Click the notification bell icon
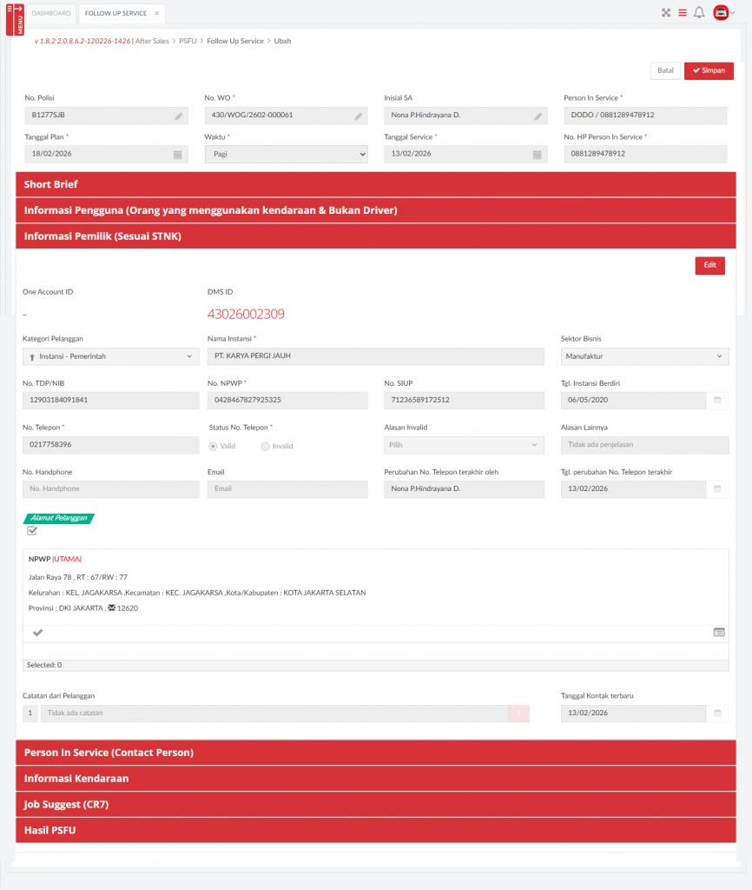The width and height of the screenshot is (752, 890). (x=699, y=13)
